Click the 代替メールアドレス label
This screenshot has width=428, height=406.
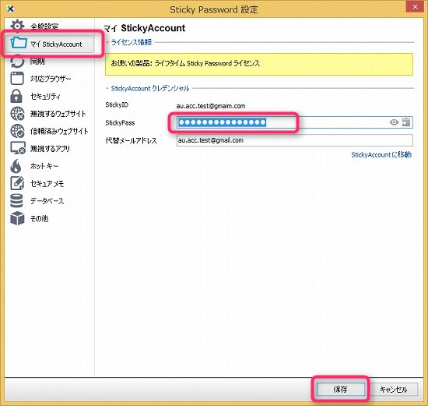click(x=131, y=140)
